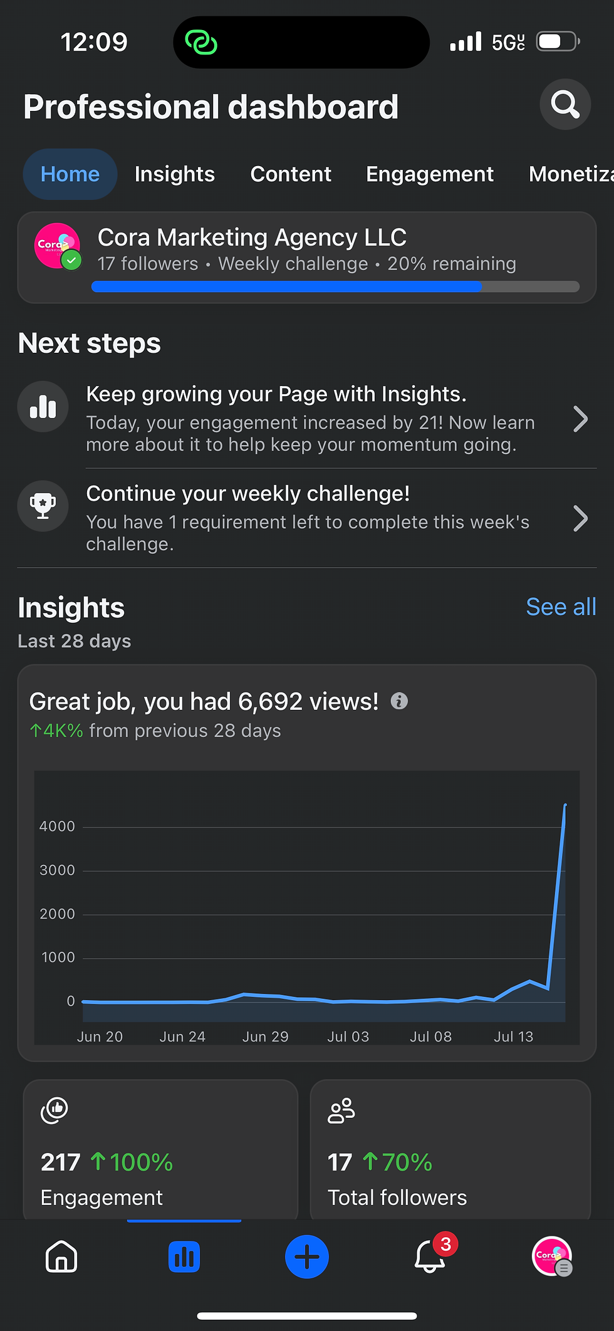The width and height of the screenshot is (614, 1331).
Task: Open the 17 Total followers card
Action: click(x=450, y=1149)
